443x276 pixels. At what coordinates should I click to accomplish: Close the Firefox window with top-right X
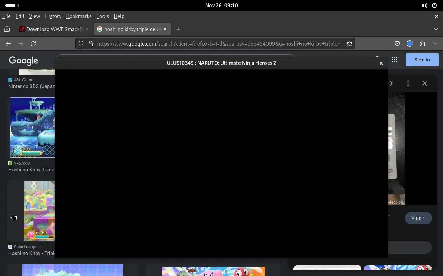click(436, 16)
